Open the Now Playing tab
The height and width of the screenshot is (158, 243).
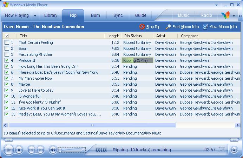click(x=17, y=15)
